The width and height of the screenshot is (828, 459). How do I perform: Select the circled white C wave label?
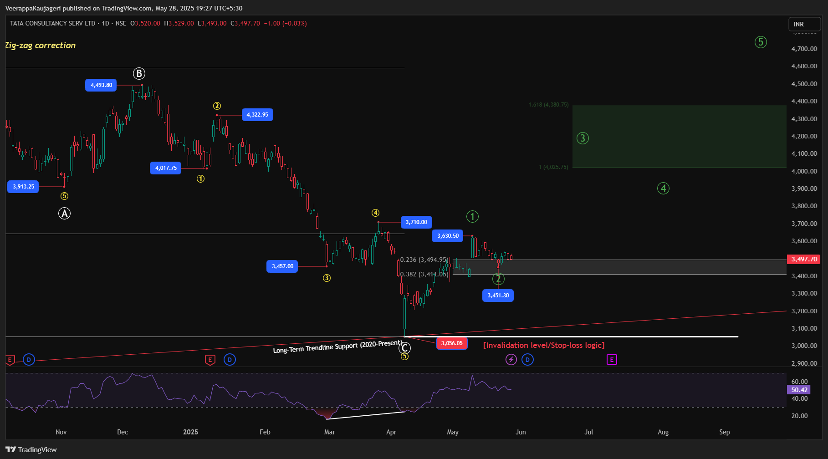tap(404, 348)
